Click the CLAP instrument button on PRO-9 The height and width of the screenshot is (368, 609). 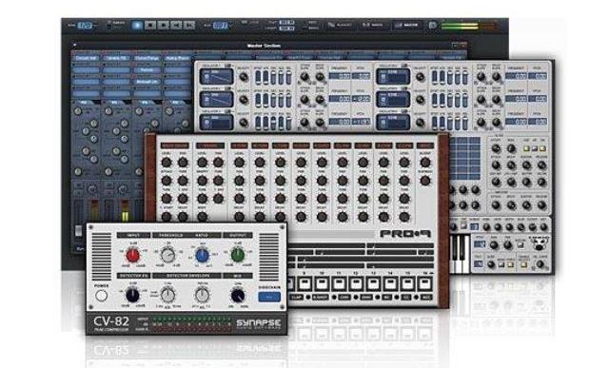coord(297,298)
